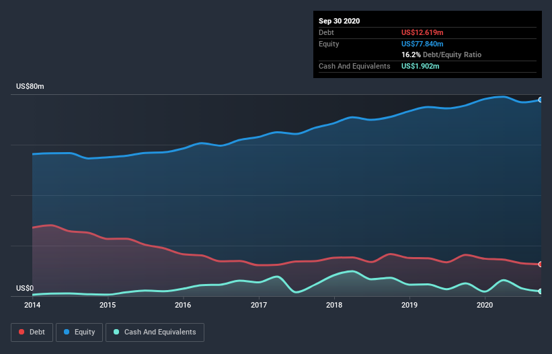Click the US$80m y-axis label
Screen dimensions: 552x354
coord(30,86)
